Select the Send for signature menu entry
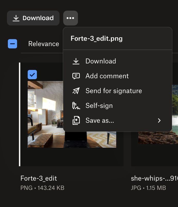This screenshot has height=207, width=178. [114, 91]
